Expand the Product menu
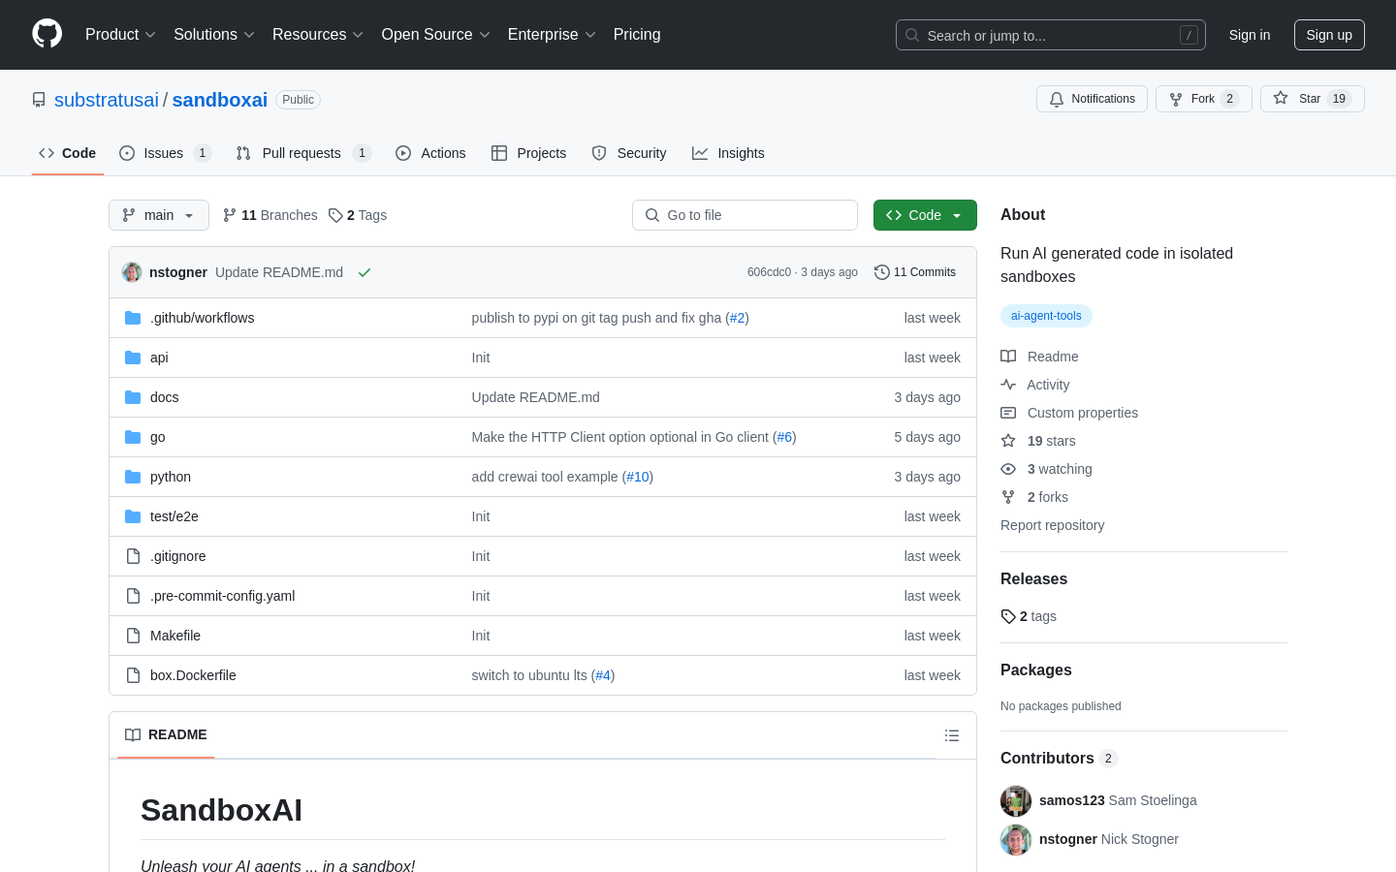 point(120,35)
